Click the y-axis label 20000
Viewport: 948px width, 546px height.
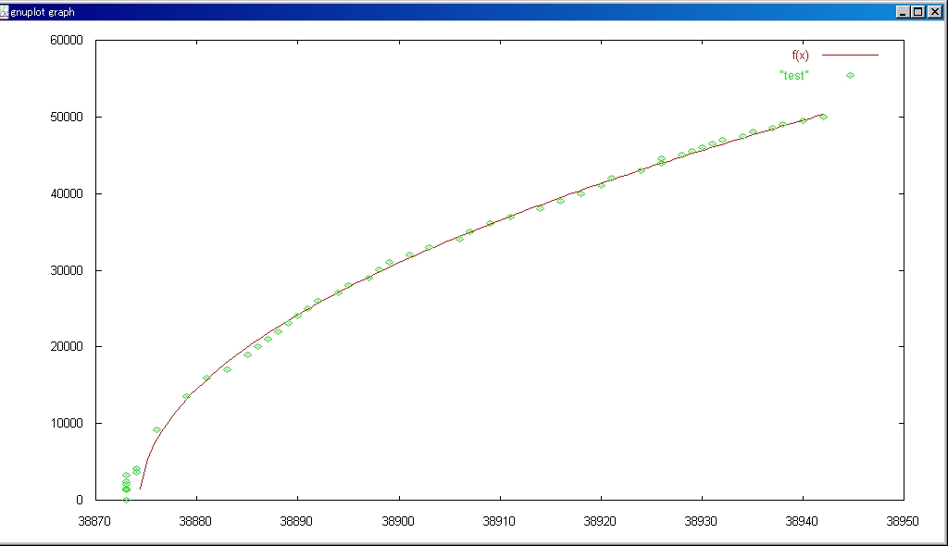(67, 347)
